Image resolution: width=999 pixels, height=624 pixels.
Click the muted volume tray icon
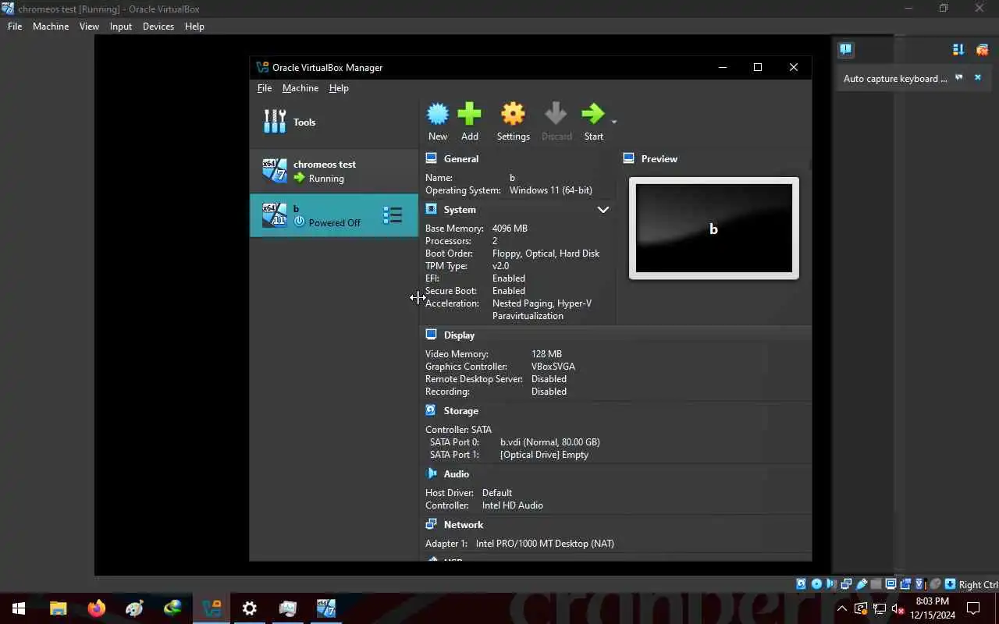click(x=898, y=608)
